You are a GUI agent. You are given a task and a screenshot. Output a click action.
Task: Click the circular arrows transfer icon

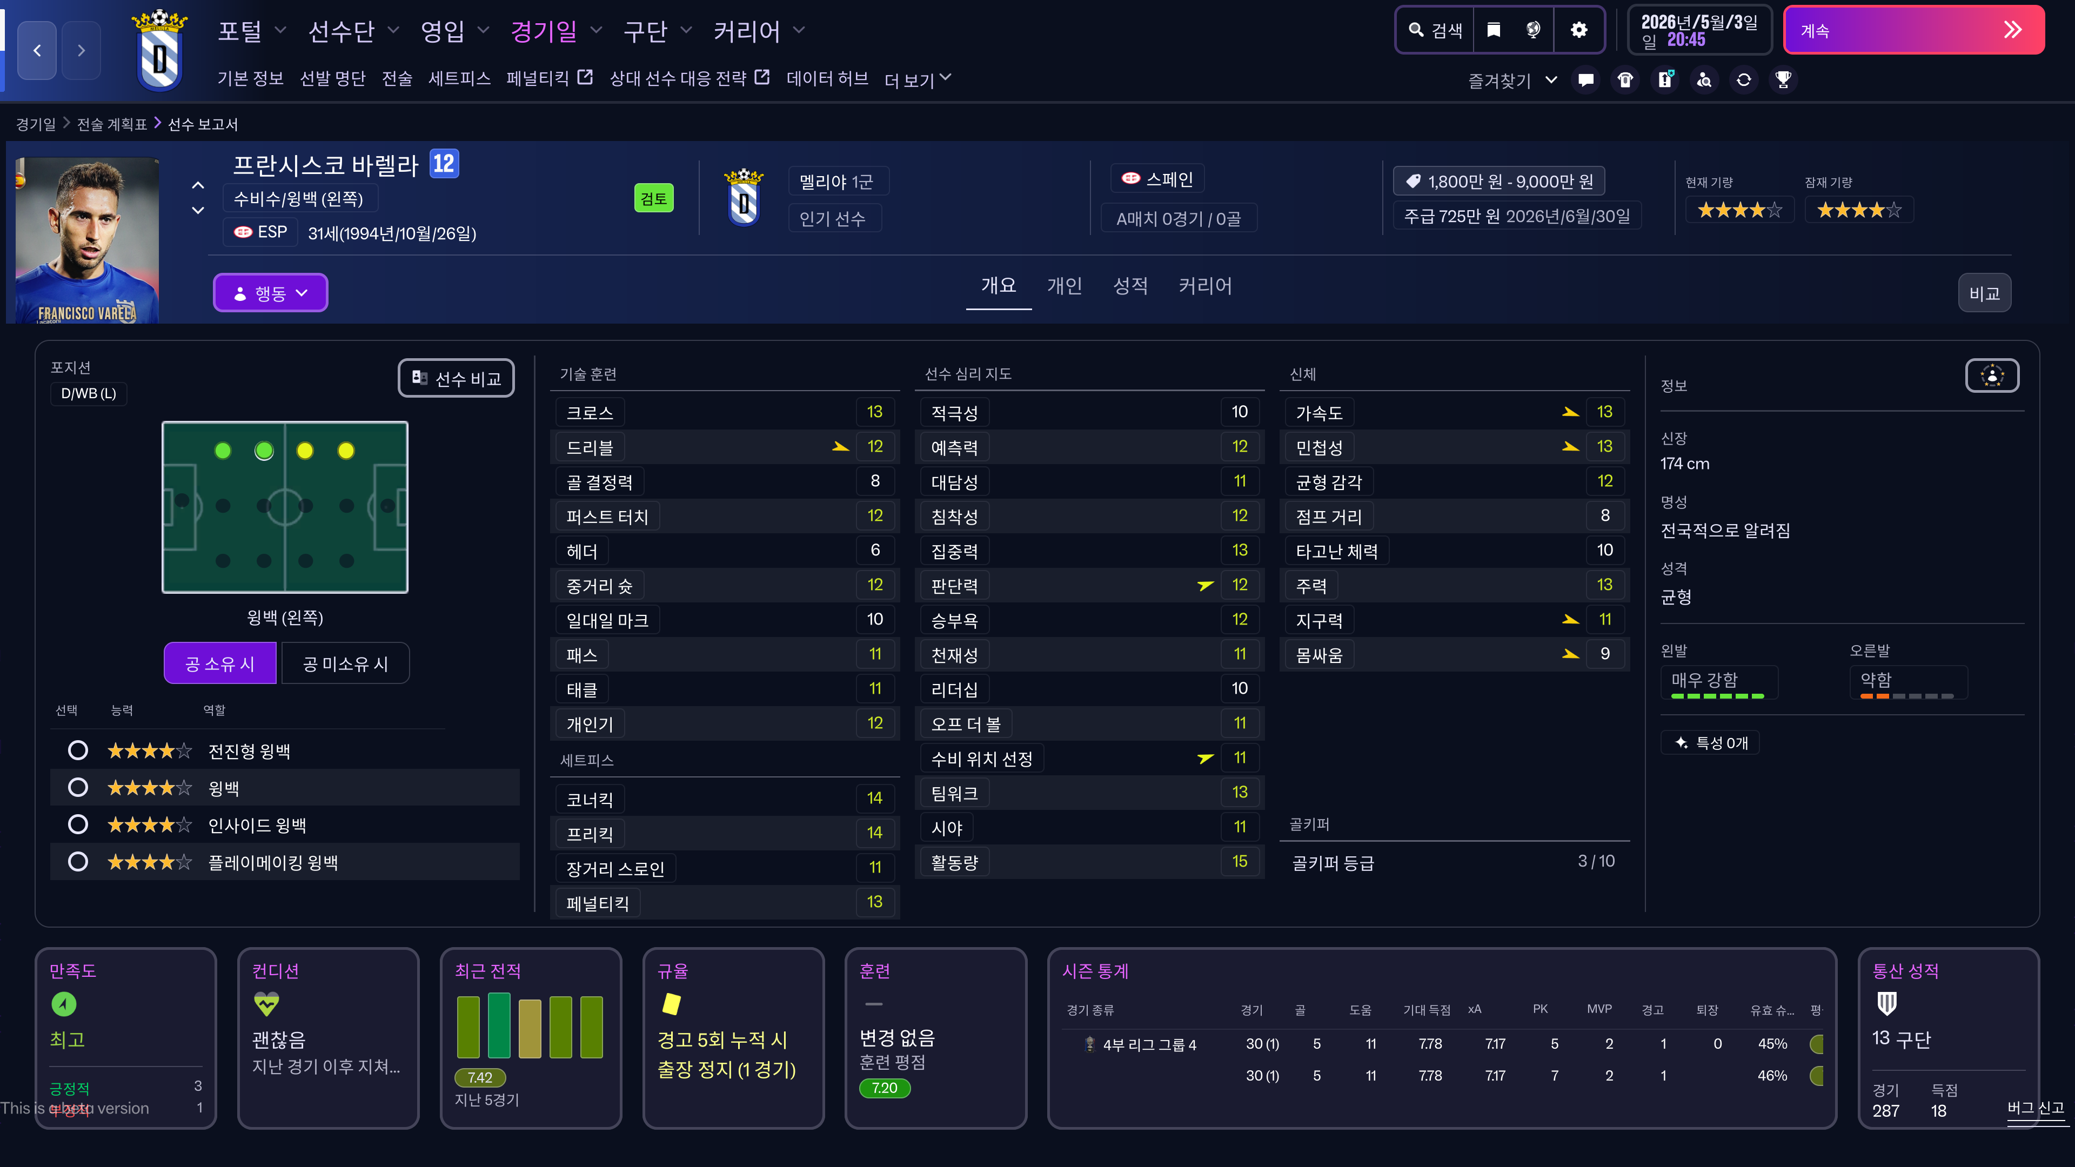click(1744, 80)
